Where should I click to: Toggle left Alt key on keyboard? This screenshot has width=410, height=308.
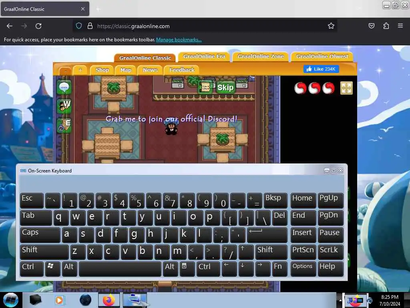coord(69,269)
